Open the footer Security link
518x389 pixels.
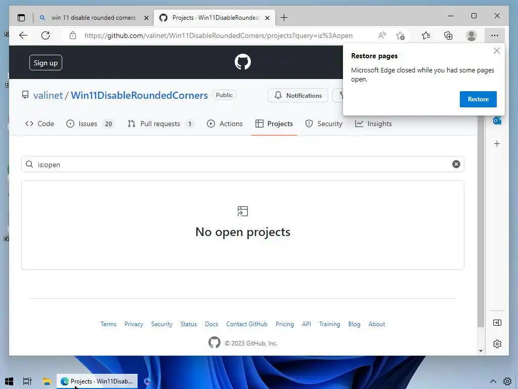pyautogui.click(x=162, y=324)
